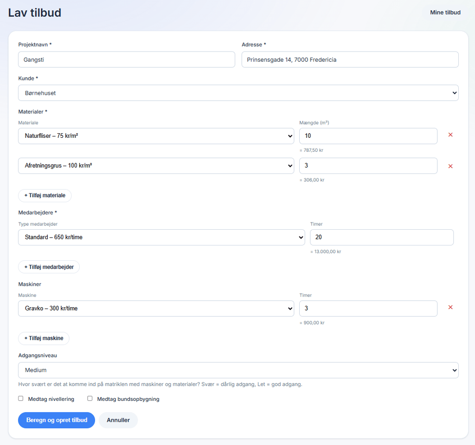475x445 pixels.
Task: Enable the Medtag nivellering checkbox
Action: click(21, 399)
